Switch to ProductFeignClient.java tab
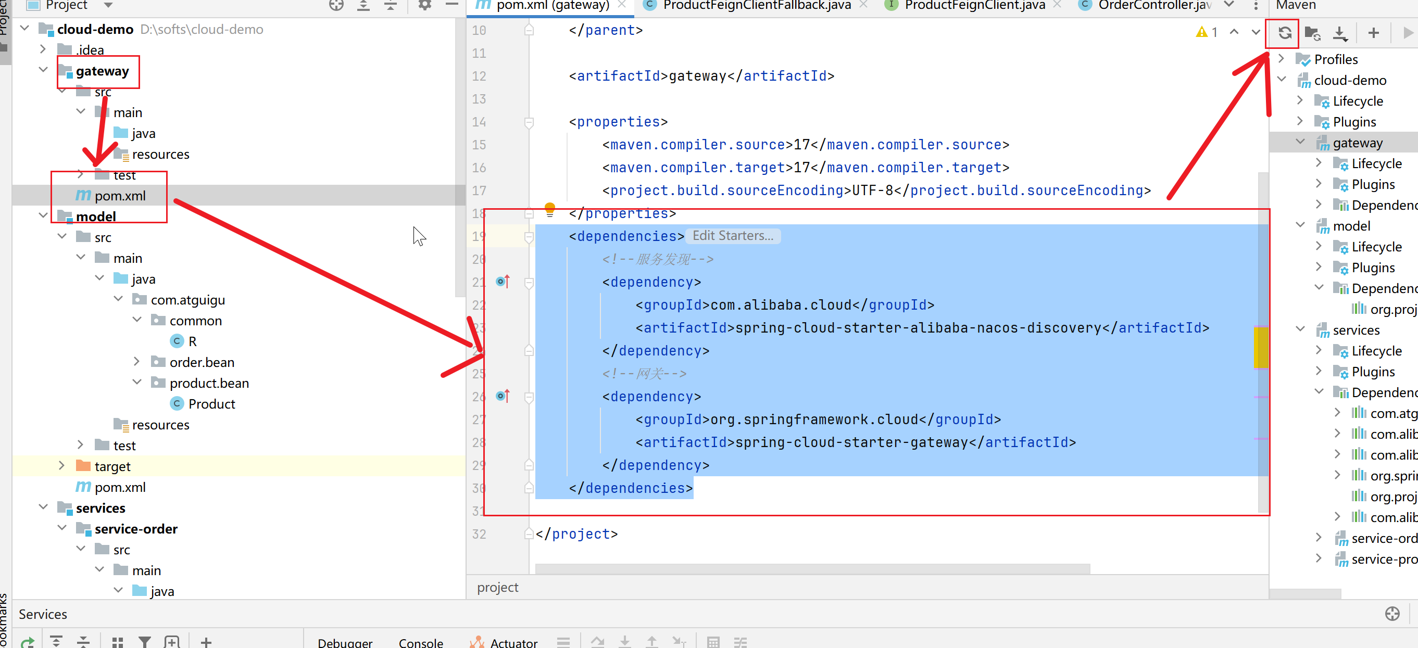This screenshot has width=1418, height=648. point(974,6)
